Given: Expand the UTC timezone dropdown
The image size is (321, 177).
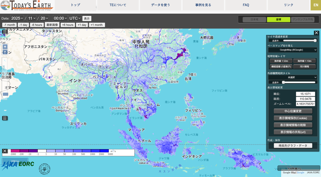Looking at the screenshot, I should coord(75,18).
